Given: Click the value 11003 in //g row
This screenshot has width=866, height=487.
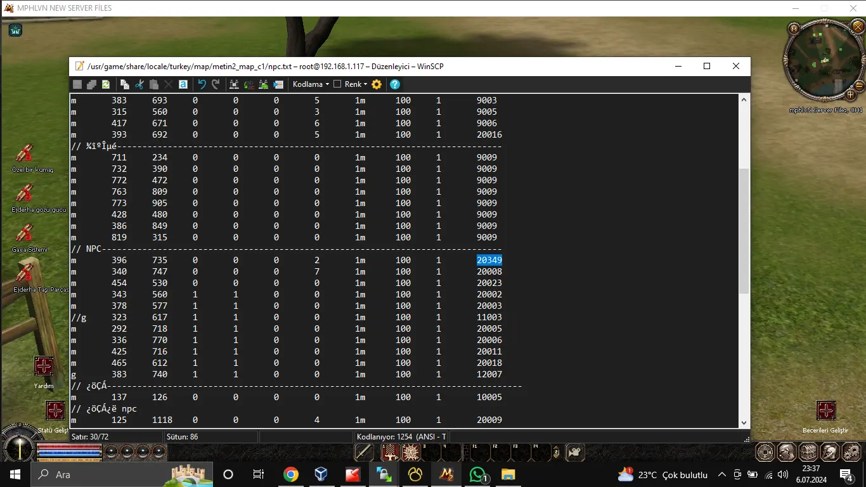Looking at the screenshot, I should (489, 317).
